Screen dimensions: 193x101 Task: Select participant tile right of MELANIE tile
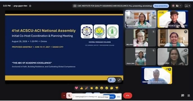(173, 38)
